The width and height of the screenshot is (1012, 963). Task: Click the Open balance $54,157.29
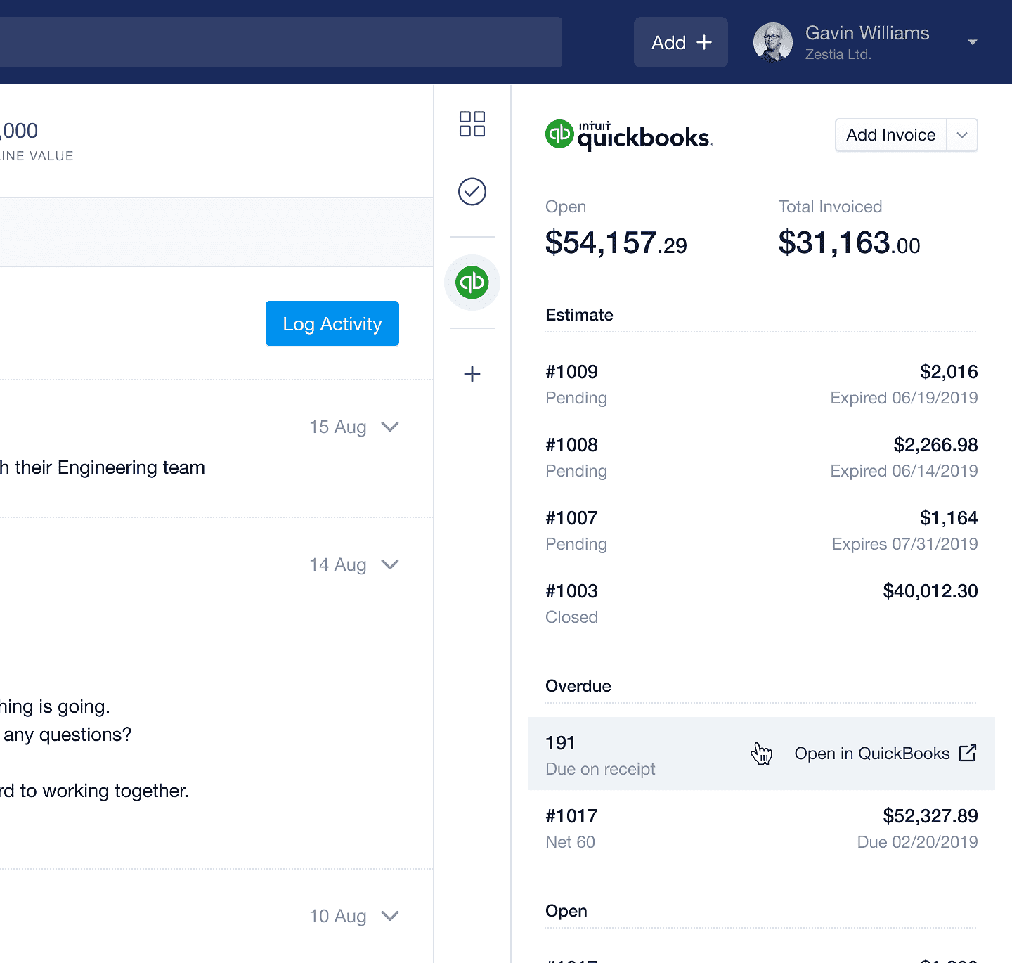pyautogui.click(x=616, y=243)
